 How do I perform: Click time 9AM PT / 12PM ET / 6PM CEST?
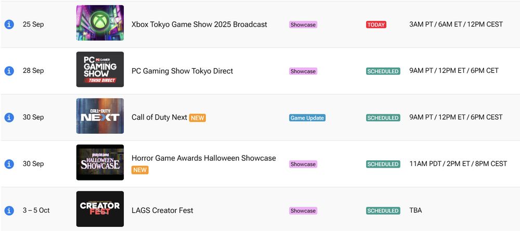pos(456,117)
